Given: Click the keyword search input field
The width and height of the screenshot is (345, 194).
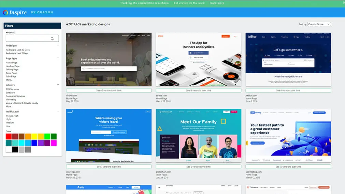Looking at the screenshot, I should [x=32, y=38].
